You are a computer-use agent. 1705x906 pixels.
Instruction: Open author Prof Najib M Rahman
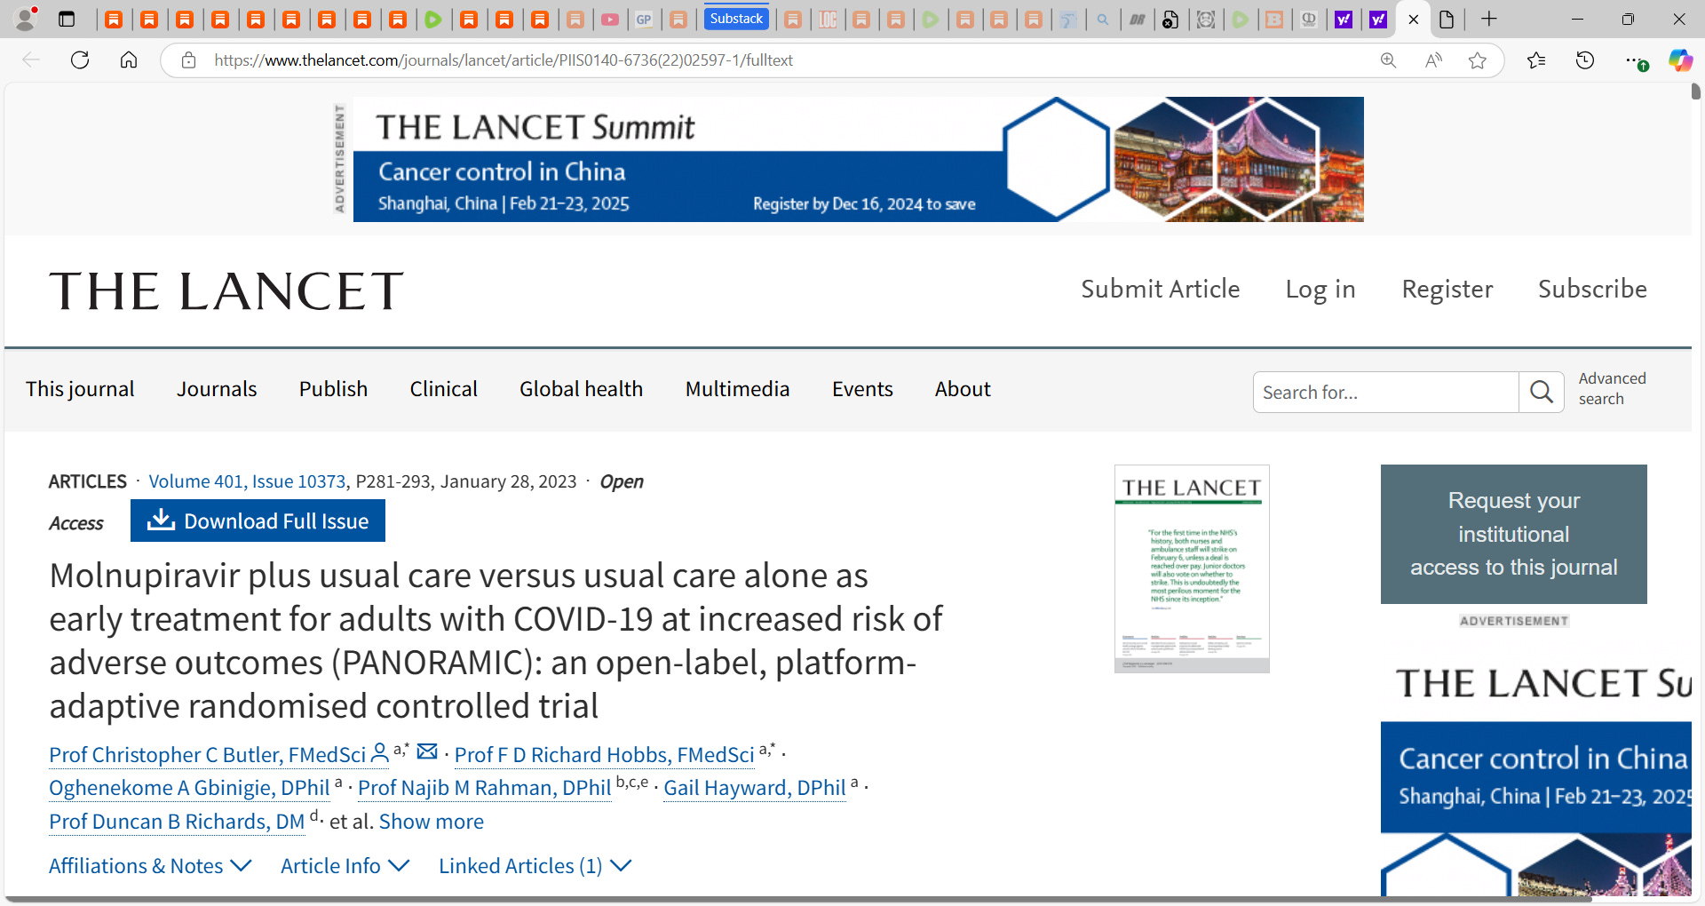484,788
